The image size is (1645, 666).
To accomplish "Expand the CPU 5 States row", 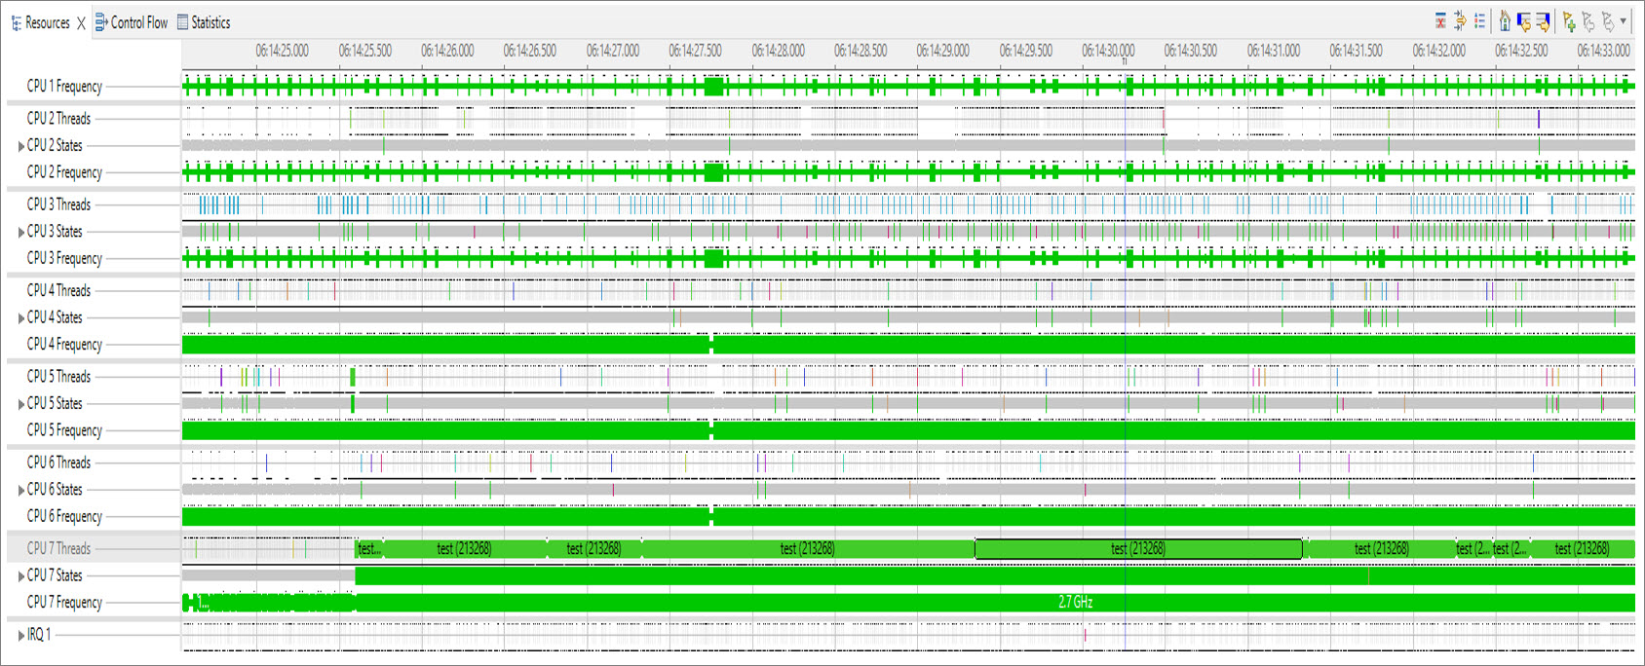I will pyautogui.click(x=21, y=404).
